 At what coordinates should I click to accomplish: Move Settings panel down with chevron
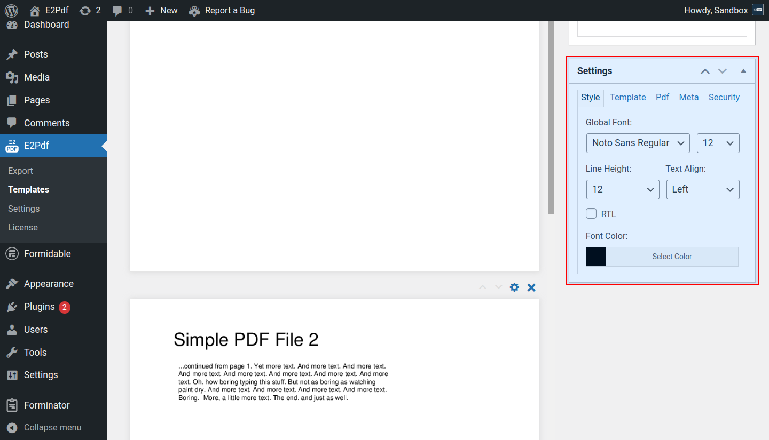click(x=723, y=71)
